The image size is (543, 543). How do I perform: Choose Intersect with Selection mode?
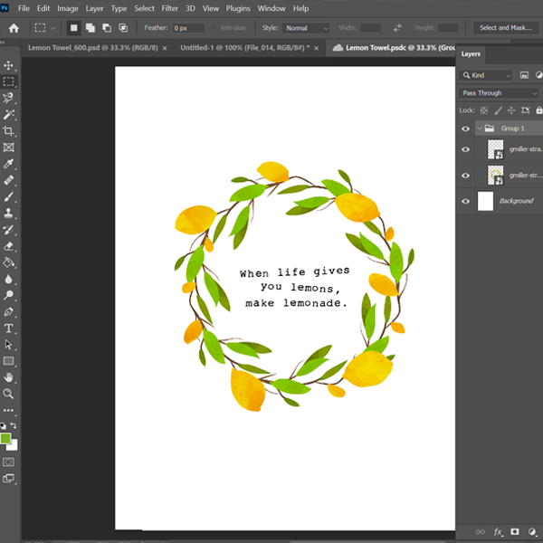(x=123, y=28)
